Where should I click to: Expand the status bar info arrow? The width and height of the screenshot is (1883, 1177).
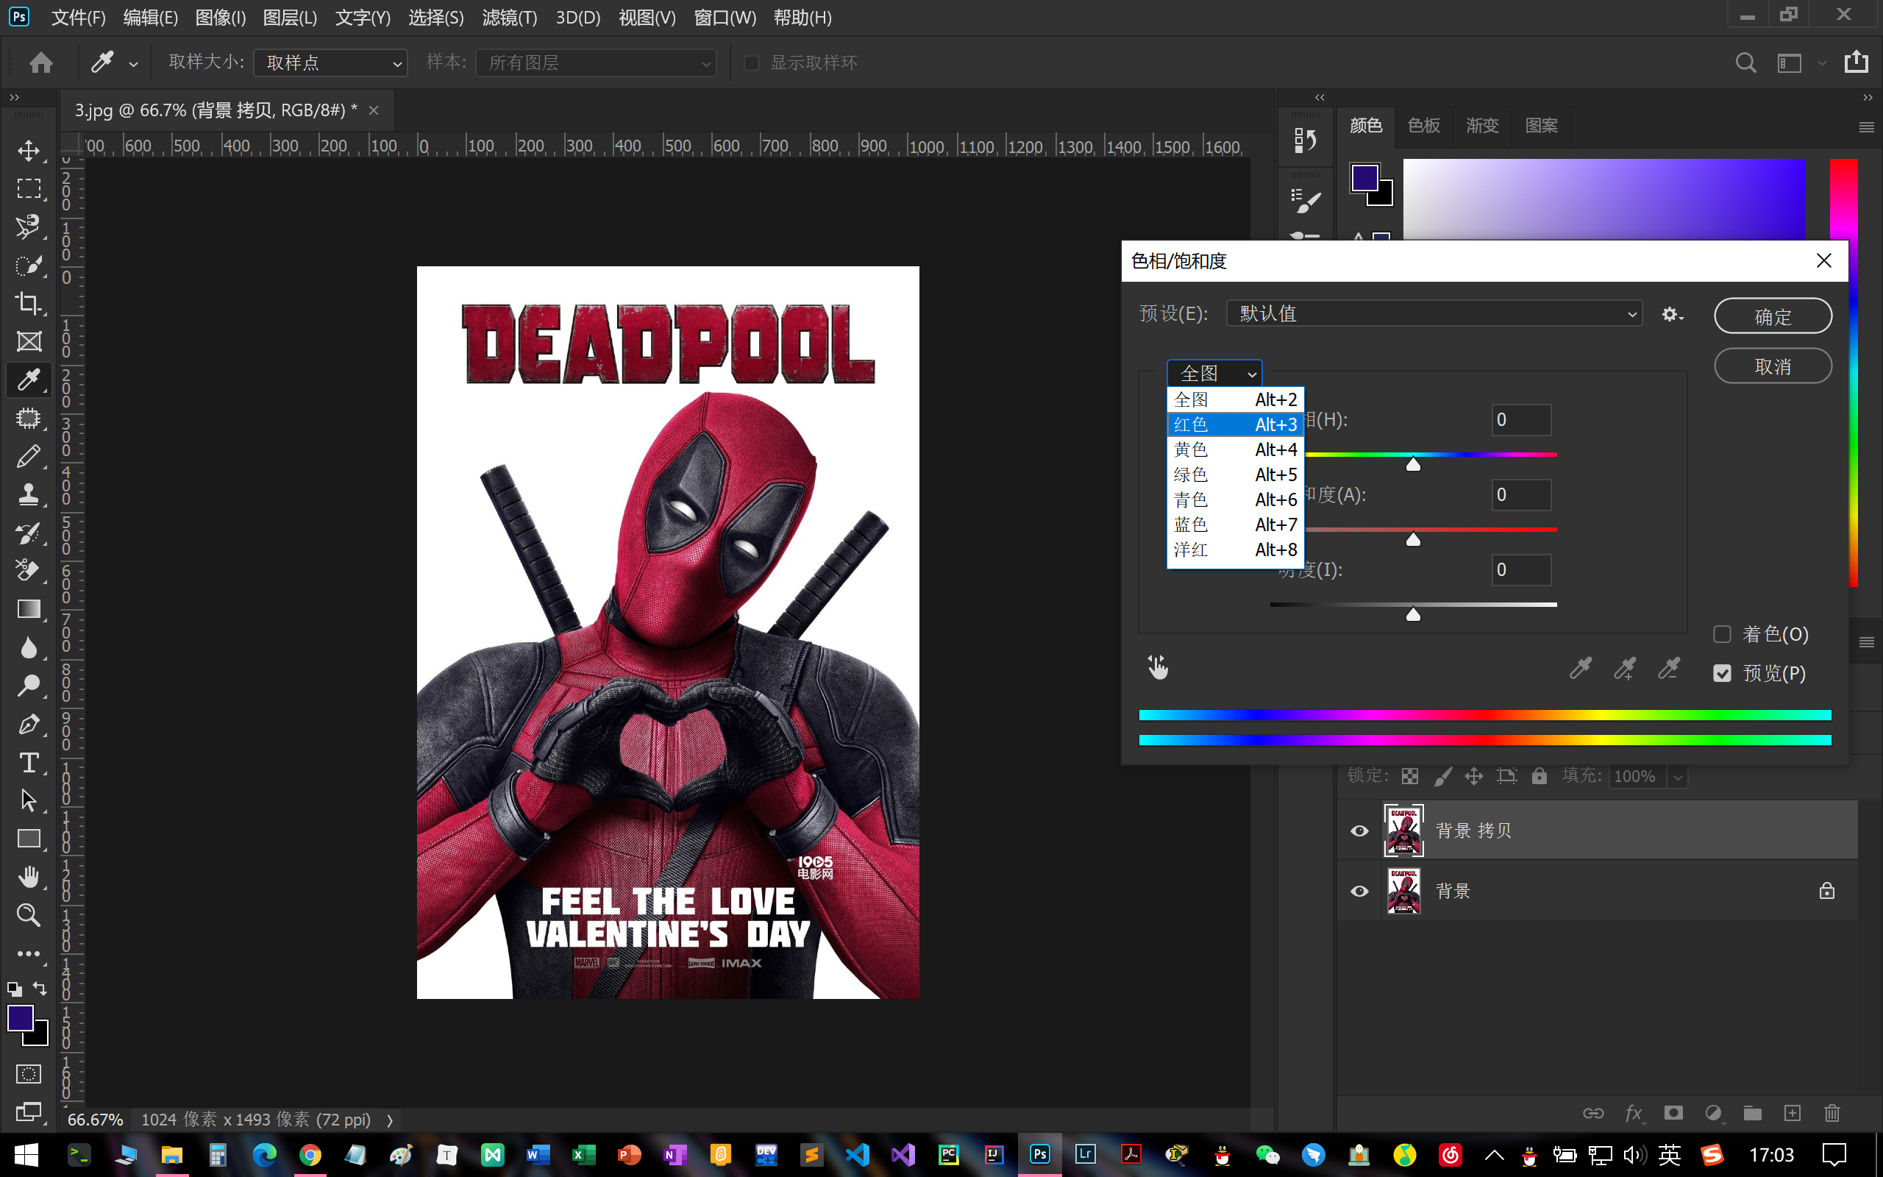[390, 1120]
